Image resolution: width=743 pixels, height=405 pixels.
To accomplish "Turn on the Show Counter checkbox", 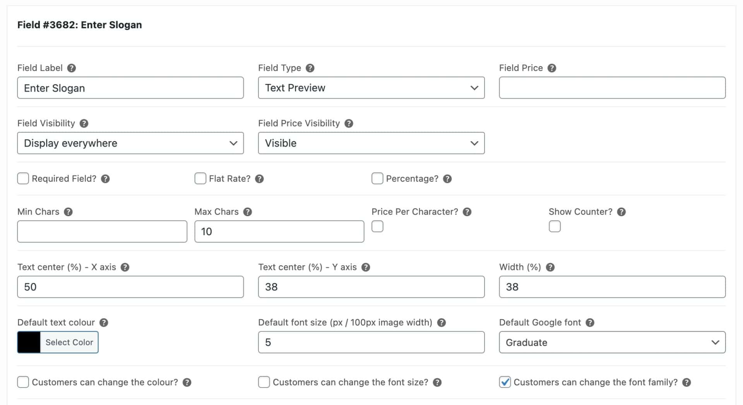I will 555,226.
